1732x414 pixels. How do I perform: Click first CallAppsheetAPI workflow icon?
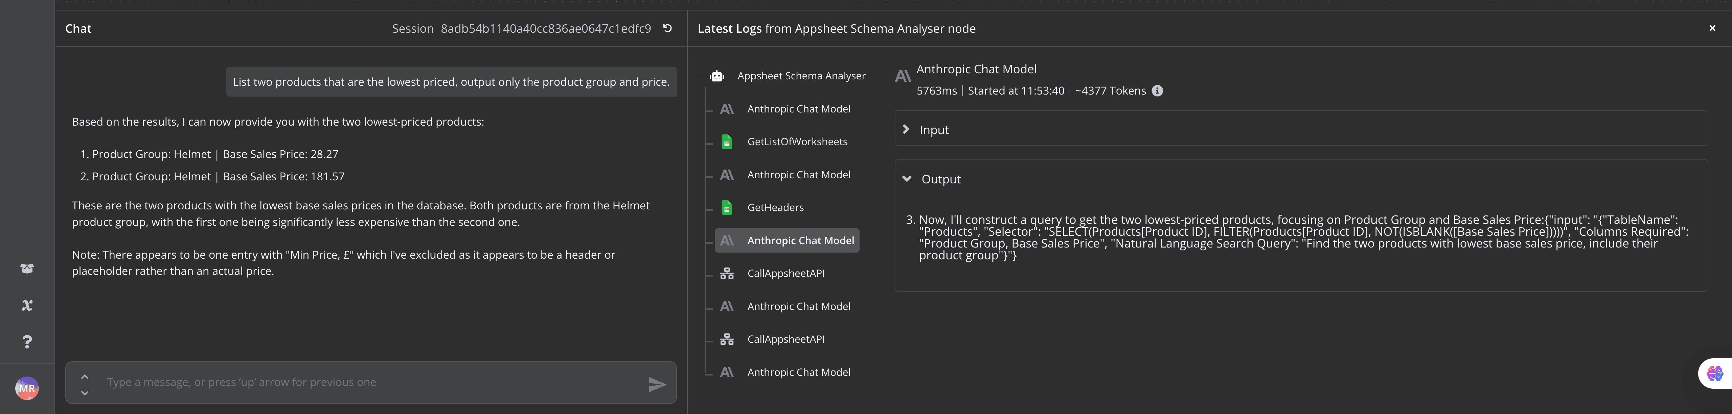pyautogui.click(x=727, y=273)
